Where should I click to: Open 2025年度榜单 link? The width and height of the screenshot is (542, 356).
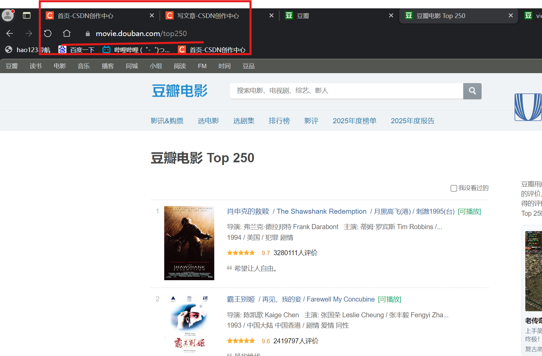pyautogui.click(x=354, y=121)
